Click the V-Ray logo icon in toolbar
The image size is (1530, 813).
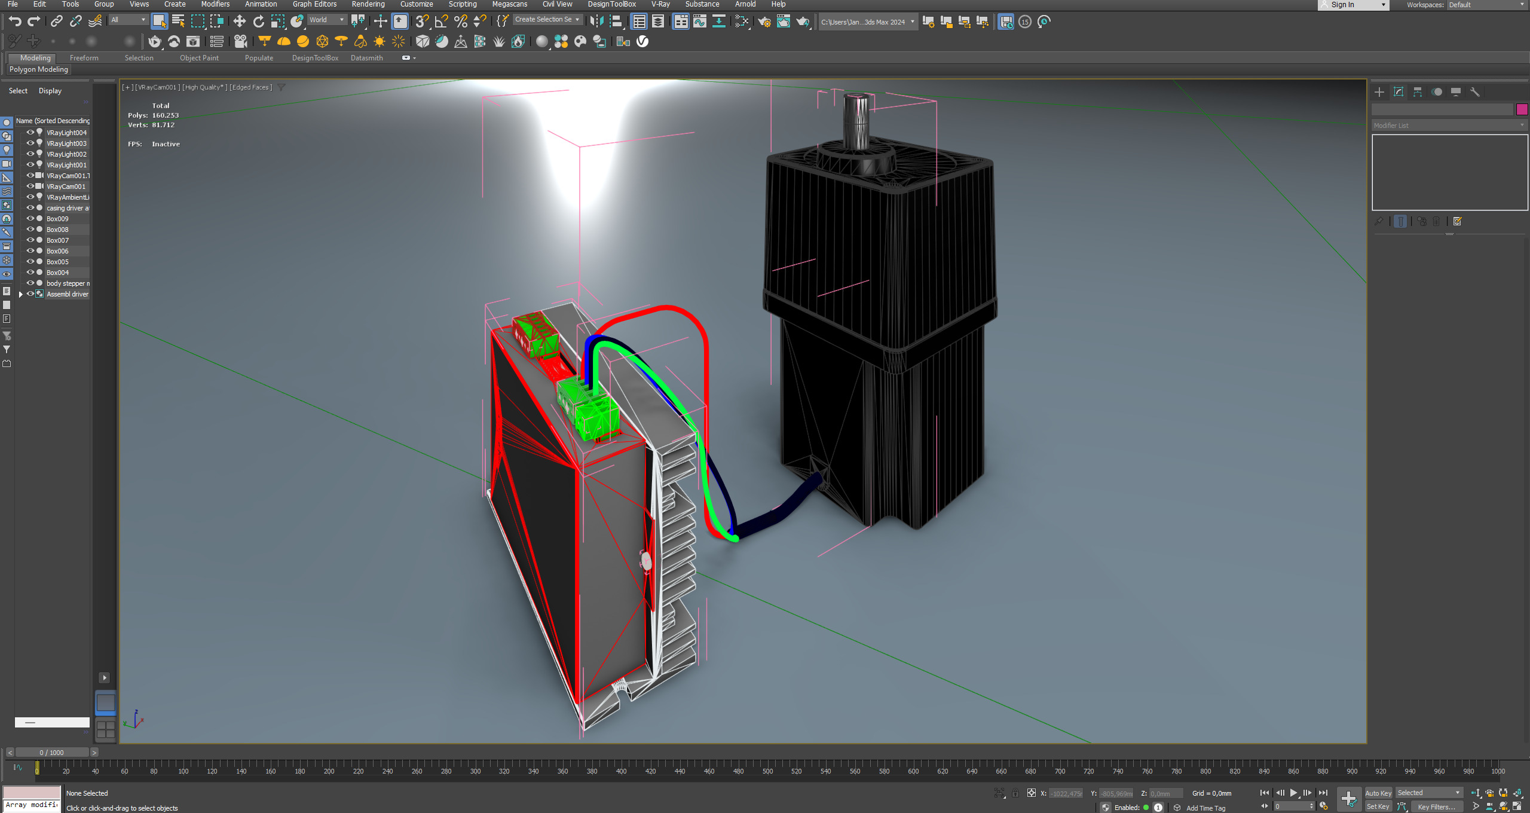(642, 41)
